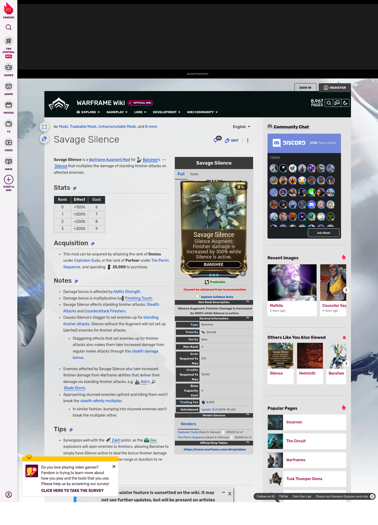Image resolution: width=378 pixels, height=525 pixels.
Task: Start a wiki plus icon
Action: [9, 180]
